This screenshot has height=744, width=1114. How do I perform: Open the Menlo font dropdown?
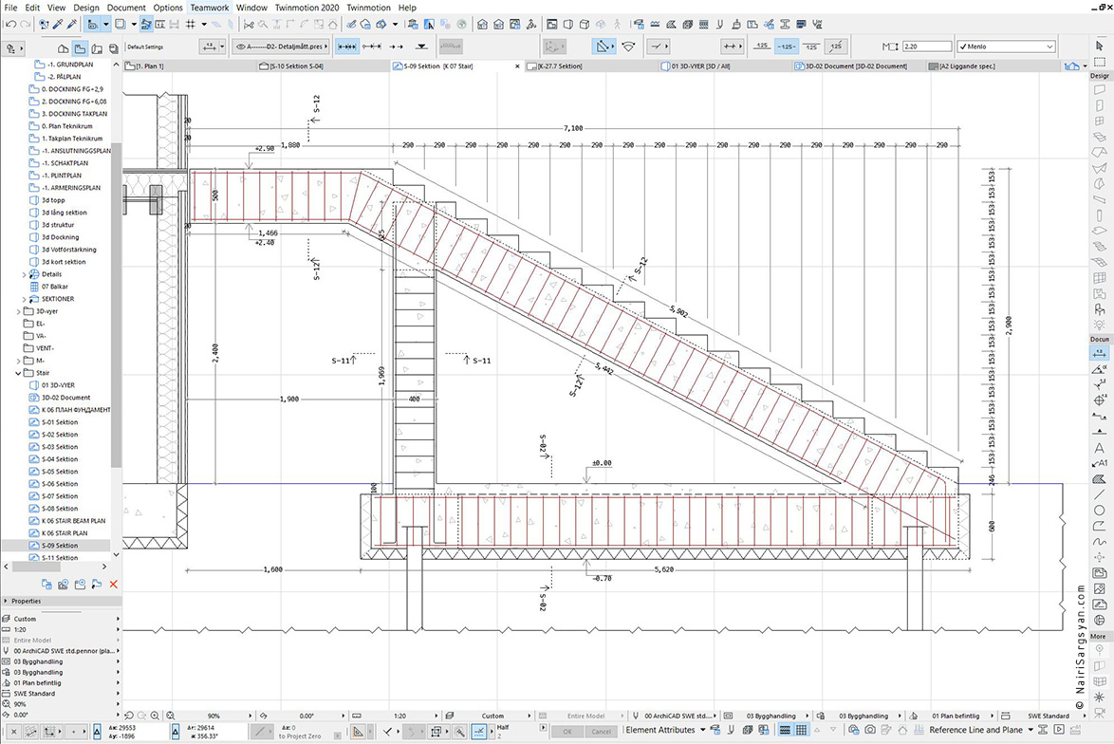point(1006,46)
